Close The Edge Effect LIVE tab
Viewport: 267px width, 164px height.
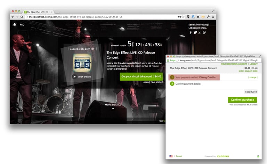51,12
